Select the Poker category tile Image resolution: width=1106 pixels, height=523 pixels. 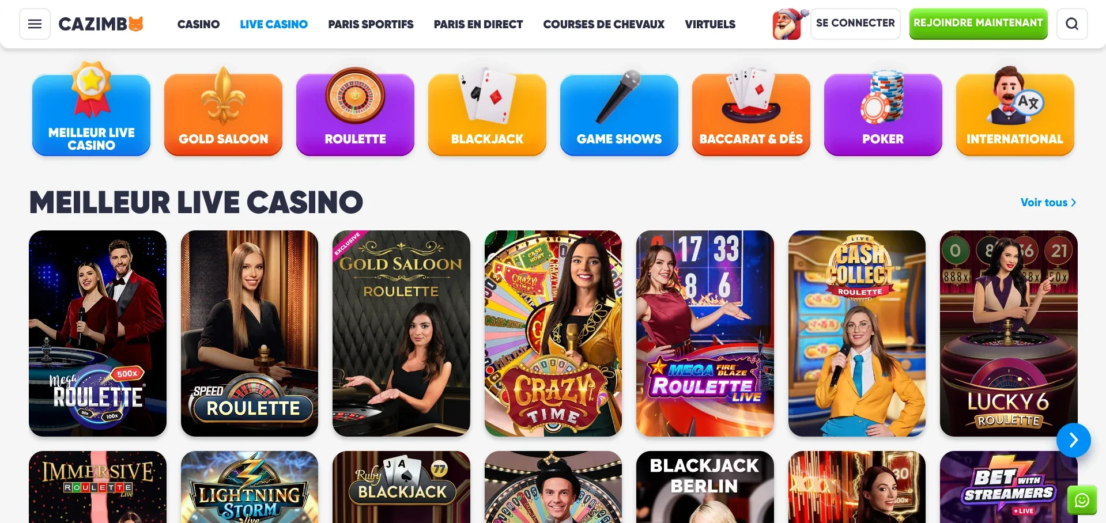[x=883, y=113]
